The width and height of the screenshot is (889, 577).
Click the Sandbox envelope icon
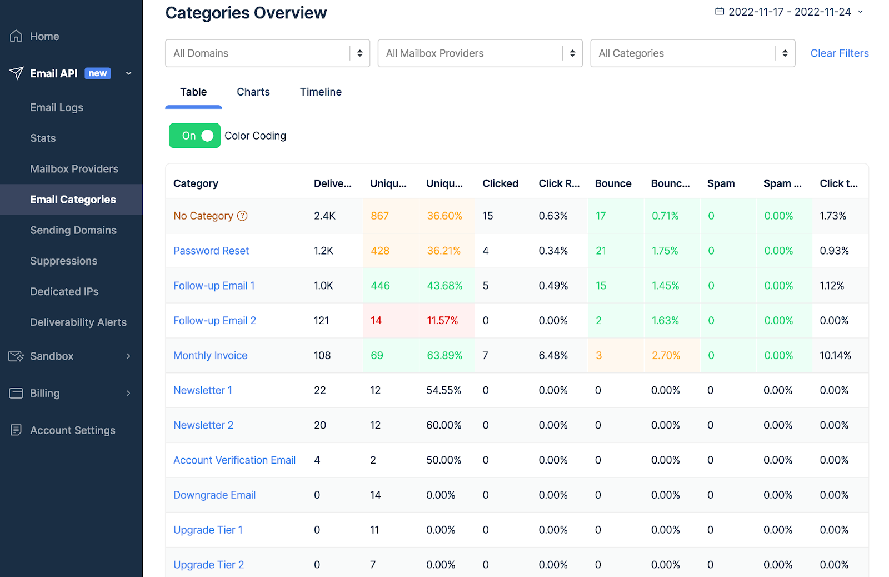point(16,356)
